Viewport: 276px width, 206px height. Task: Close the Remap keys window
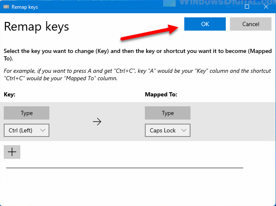[266, 7]
